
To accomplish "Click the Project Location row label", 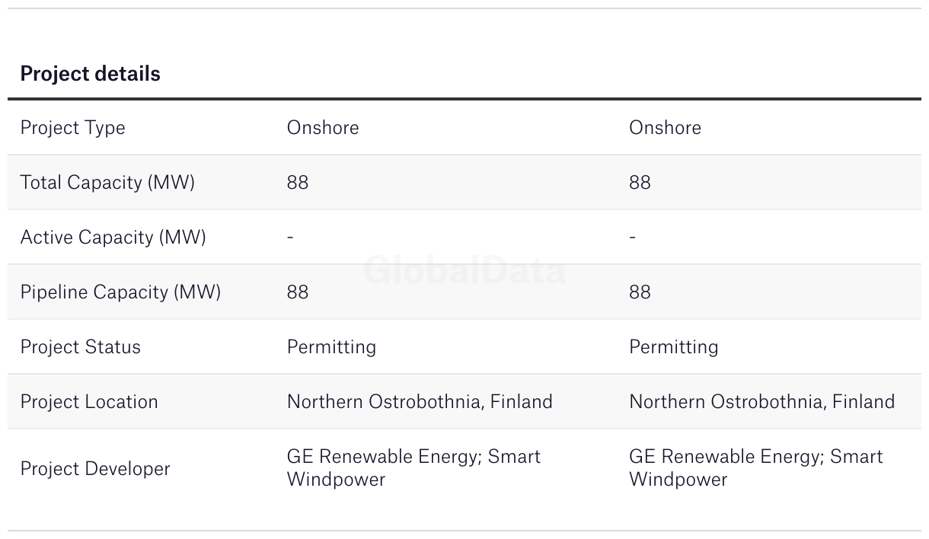I will (89, 402).
